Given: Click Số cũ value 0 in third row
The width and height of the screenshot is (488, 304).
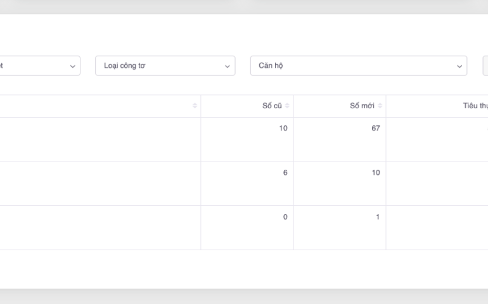Looking at the screenshot, I should pyautogui.click(x=285, y=217).
